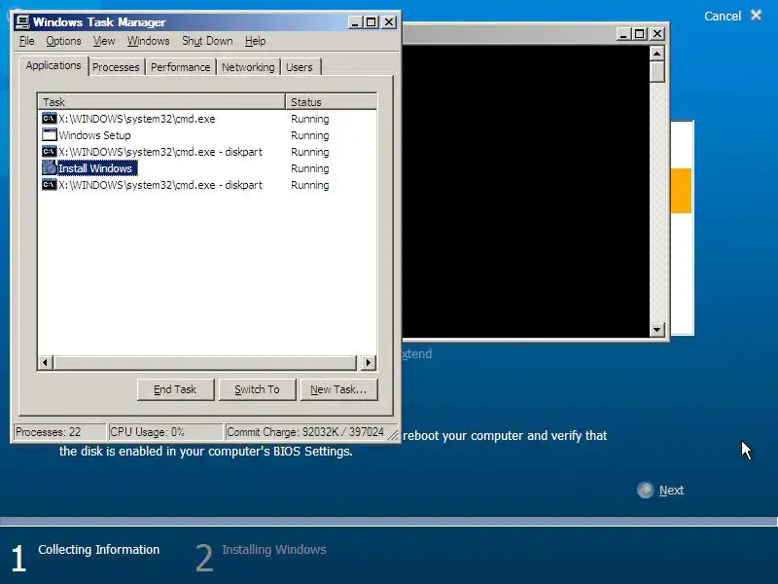Click the X icon beside Cancel
The width and height of the screenshot is (778, 584).
756,16
